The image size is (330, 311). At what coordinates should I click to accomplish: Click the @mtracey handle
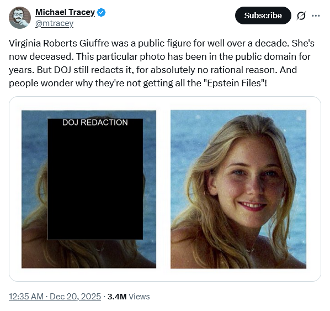[54, 23]
